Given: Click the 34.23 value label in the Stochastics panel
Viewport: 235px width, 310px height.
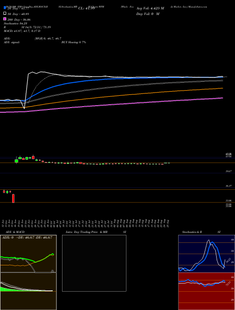Looking at the screenshot, I should click(228, 261).
